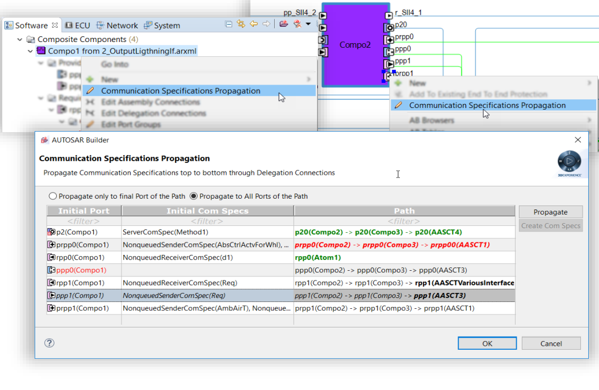
Task: Close the Software tab with its X
Action: pyautogui.click(x=55, y=25)
